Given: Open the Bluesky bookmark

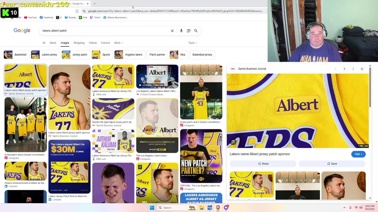Looking at the screenshot, I should point(70,17).
